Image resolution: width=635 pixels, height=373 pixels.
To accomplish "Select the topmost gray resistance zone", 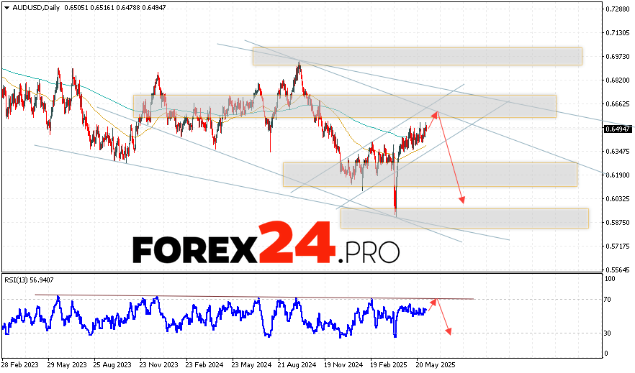I will [x=416, y=56].
